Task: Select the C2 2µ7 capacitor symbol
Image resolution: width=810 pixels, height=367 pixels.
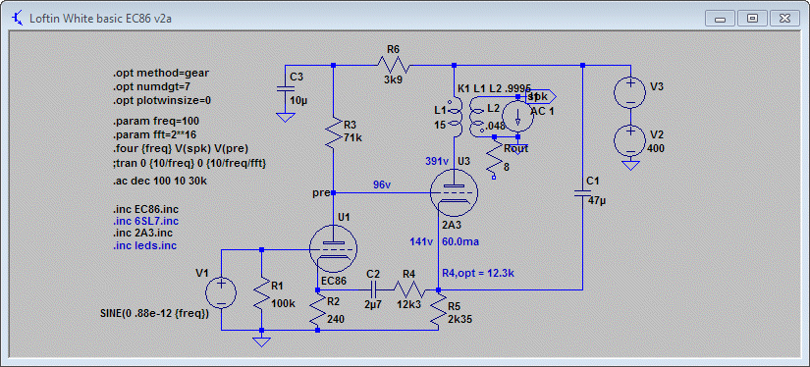Action: [x=374, y=290]
